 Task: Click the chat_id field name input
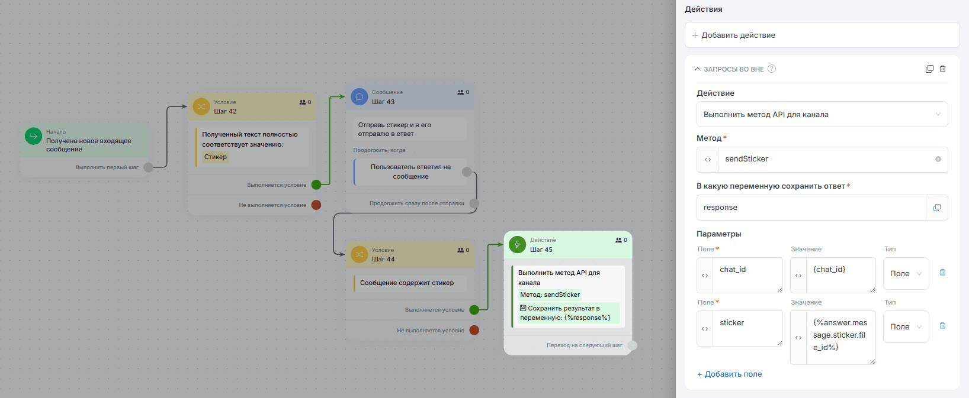(748, 276)
